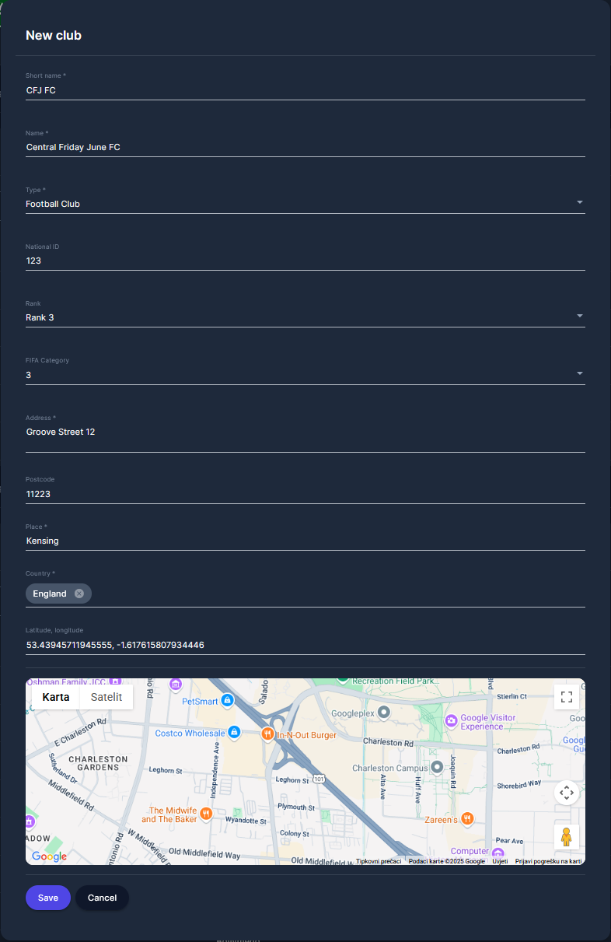
Task: Switch map to Satelit view
Action: (x=106, y=697)
